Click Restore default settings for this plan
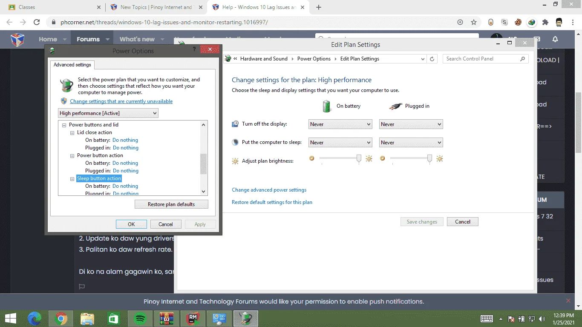Image resolution: width=582 pixels, height=327 pixels. click(272, 202)
